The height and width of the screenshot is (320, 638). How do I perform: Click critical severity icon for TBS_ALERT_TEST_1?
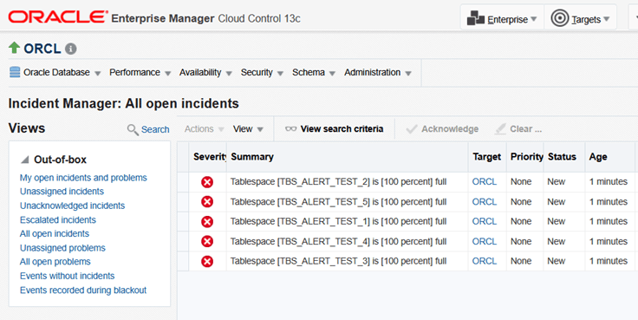207,221
